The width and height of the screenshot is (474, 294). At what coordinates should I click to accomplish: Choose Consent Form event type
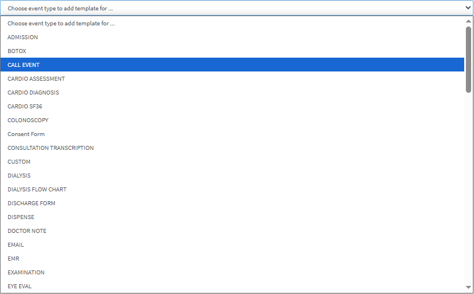coord(232,134)
